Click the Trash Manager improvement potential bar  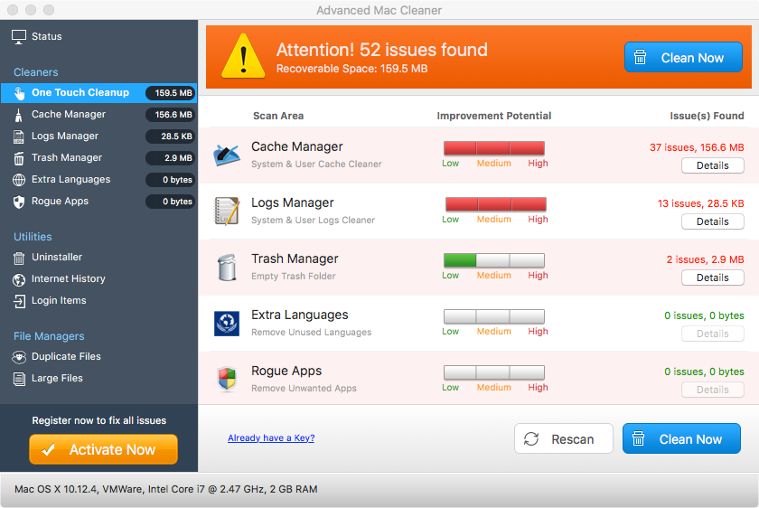click(x=494, y=260)
